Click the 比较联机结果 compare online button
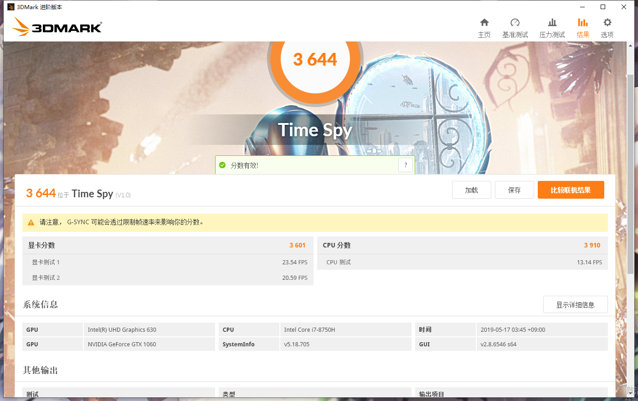The image size is (638, 401). (571, 190)
